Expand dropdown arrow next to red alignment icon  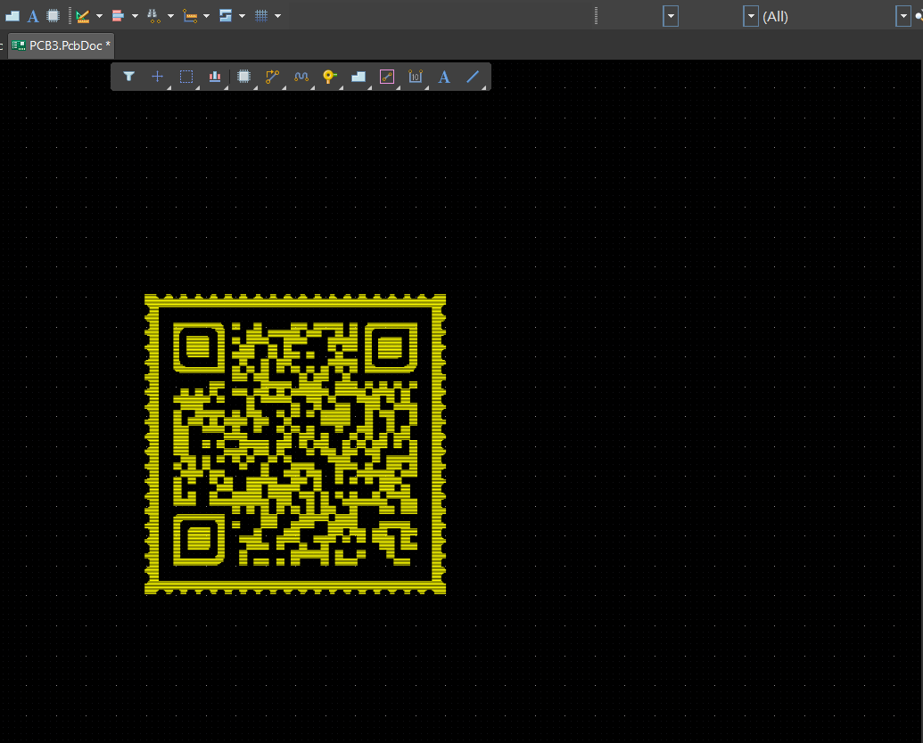(x=135, y=16)
